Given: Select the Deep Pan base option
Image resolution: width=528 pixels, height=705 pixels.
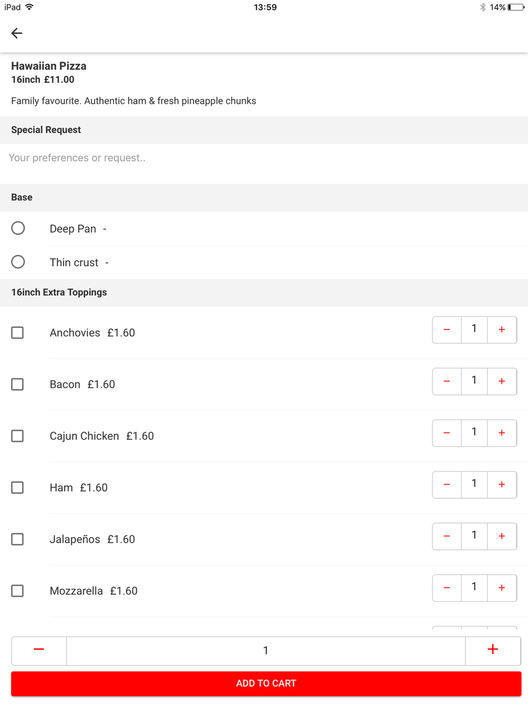Looking at the screenshot, I should coord(18,228).
